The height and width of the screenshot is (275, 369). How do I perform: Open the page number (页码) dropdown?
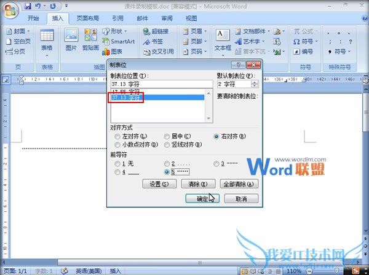pyautogui.click(x=195, y=52)
